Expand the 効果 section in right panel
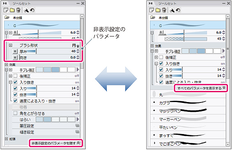 tap(152, 46)
